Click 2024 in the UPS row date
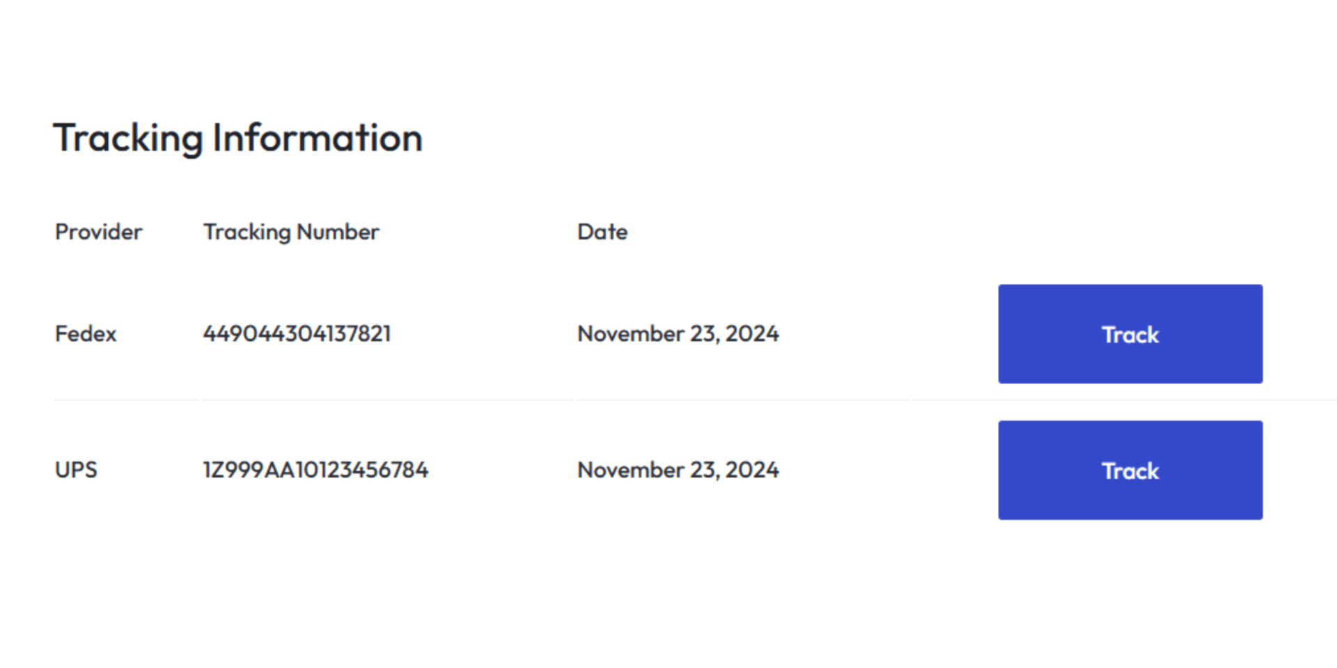 pyautogui.click(x=752, y=470)
